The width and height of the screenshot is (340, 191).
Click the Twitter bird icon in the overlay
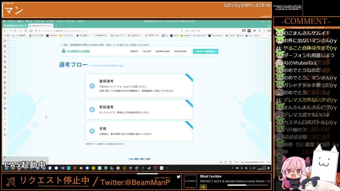178,177
